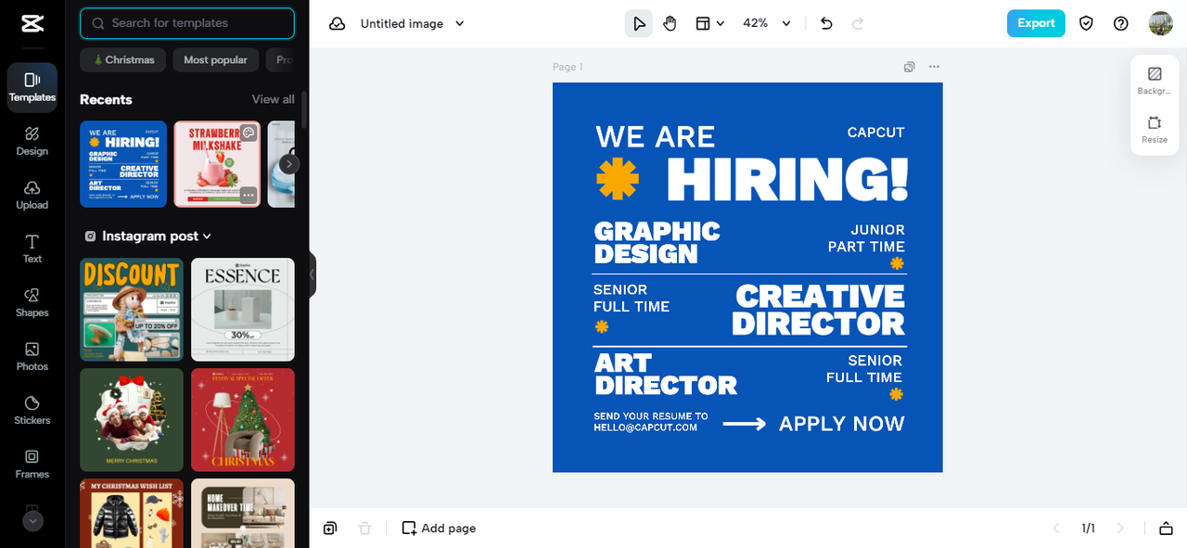
Task: Select the HIRING! headline on canvas
Action: point(786,179)
